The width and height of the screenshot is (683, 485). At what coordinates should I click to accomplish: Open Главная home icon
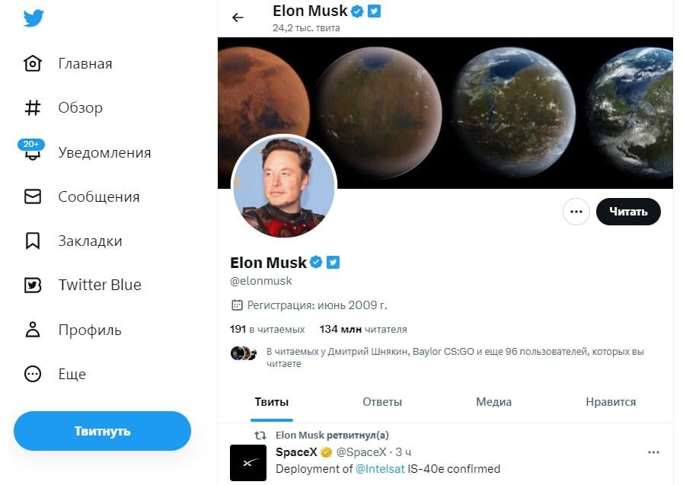(33, 63)
